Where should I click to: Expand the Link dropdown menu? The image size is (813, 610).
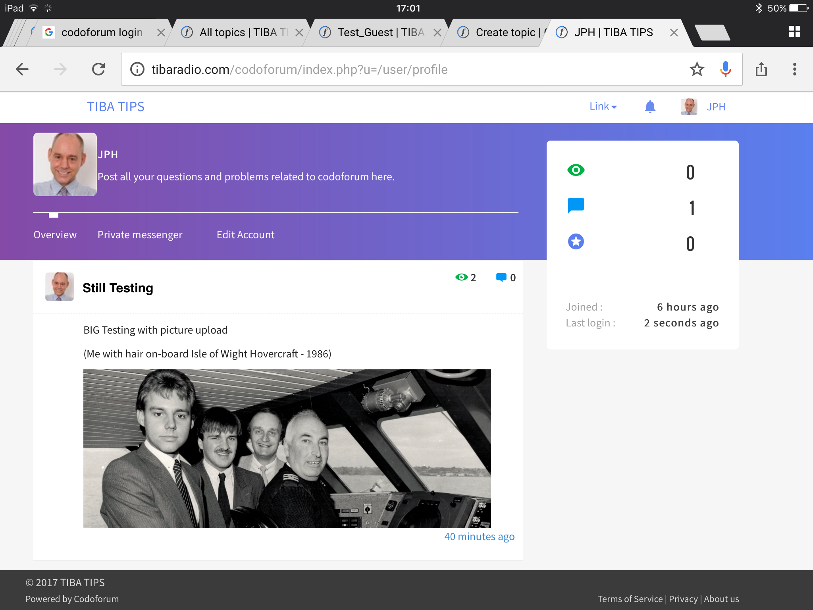pyautogui.click(x=603, y=106)
